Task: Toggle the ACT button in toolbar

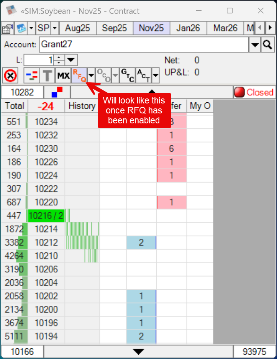Action: point(143,75)
